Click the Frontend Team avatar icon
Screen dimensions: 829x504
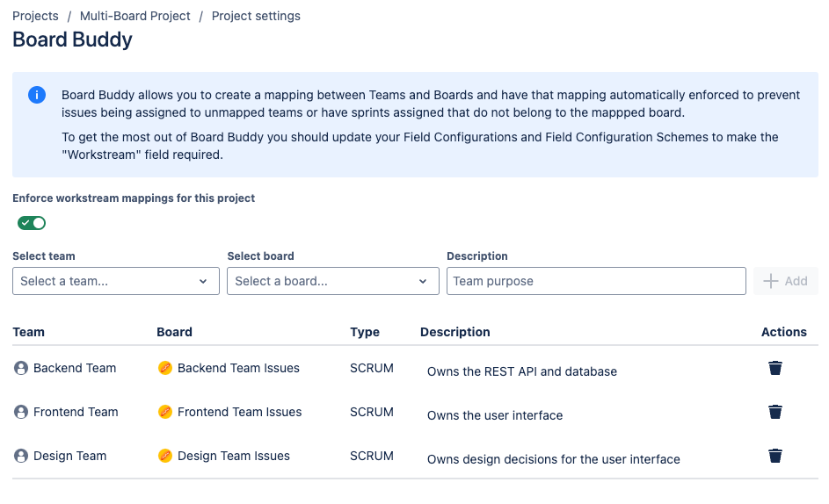pyautogui.click(x=21, y=413)
